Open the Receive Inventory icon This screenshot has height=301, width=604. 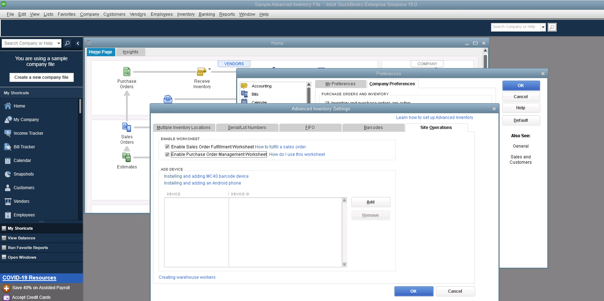coord(202,72)
